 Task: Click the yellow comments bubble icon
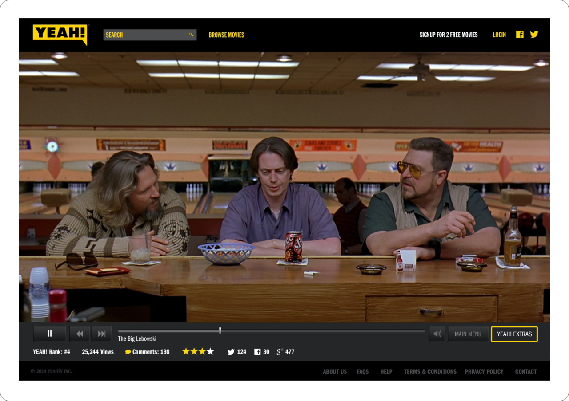128,352
